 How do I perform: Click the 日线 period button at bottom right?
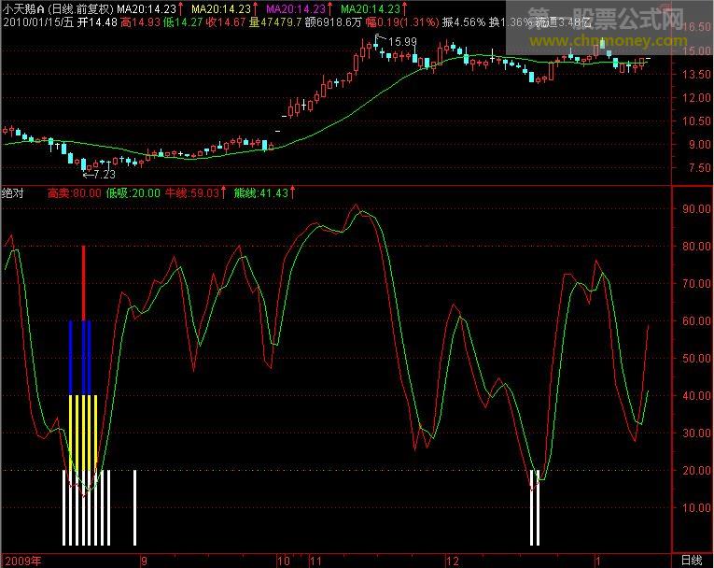point(691,560)
